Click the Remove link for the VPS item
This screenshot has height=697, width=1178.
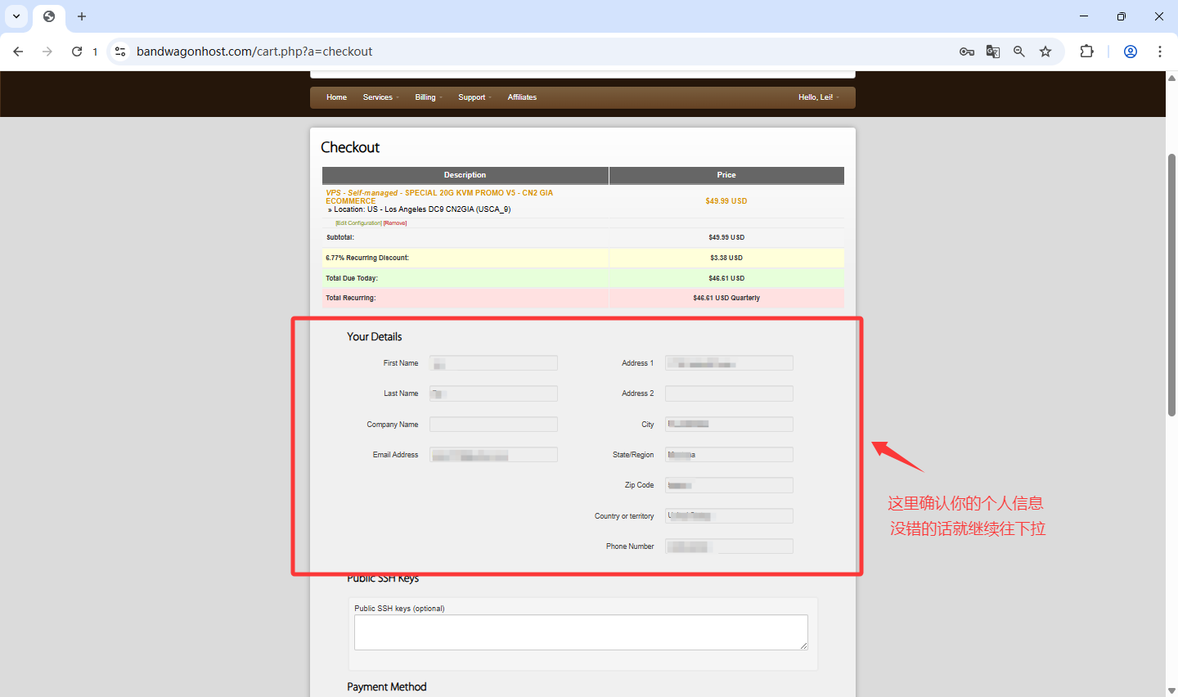[x=395, y=223]
